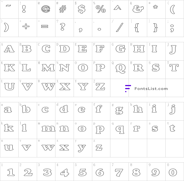Select the uppercase A glyph
The image size is (184, 181).
(x=9, y=49)
